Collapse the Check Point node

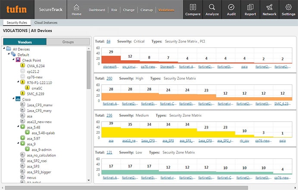[x=13, y=59]
